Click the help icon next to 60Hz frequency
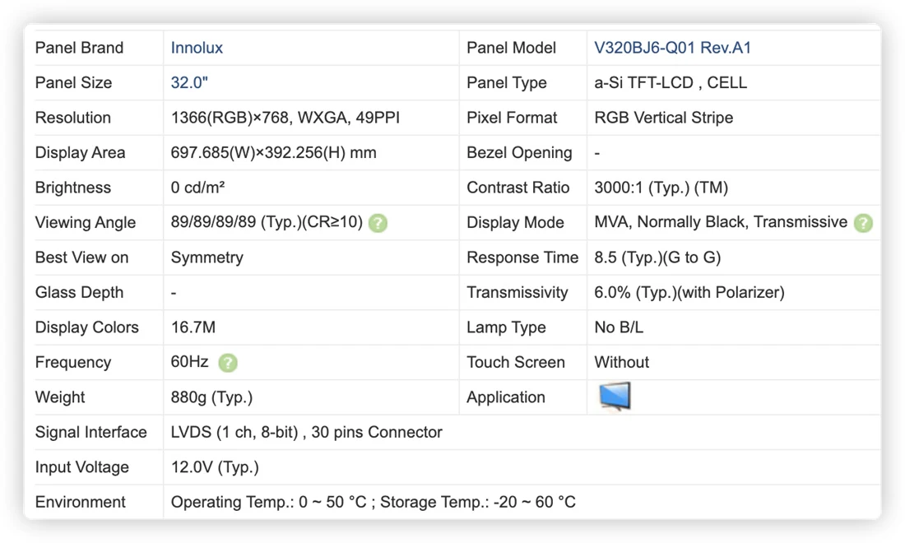The image size is (905, 543). (x=228, y=362)
